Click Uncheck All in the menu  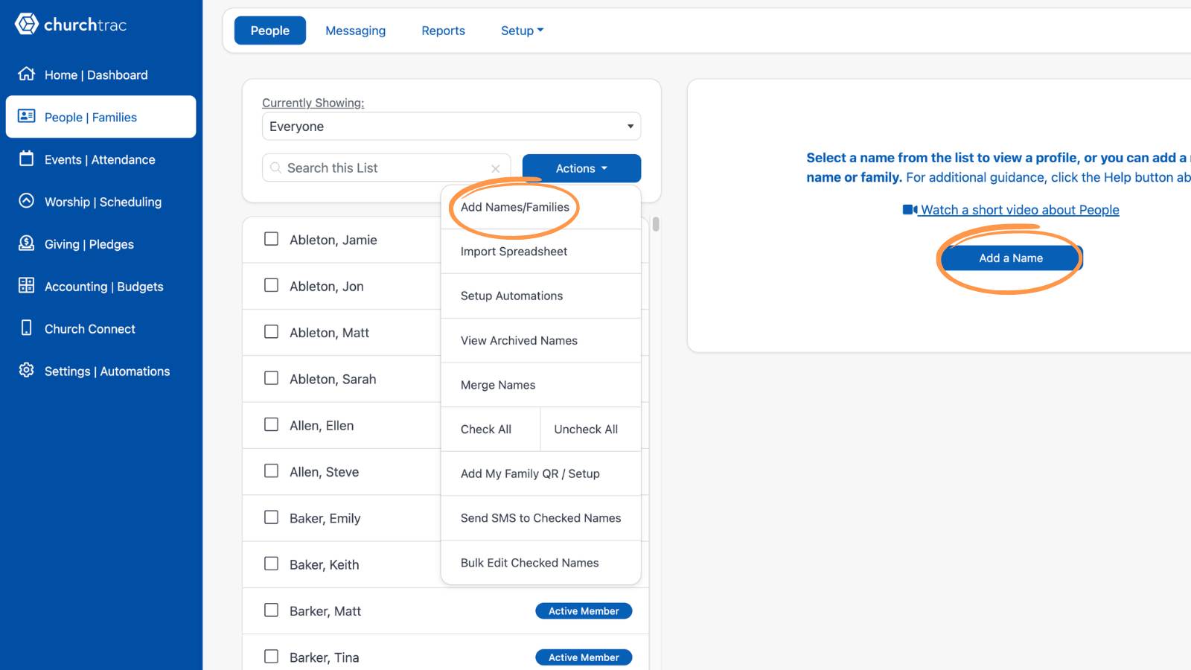(591, 430)
